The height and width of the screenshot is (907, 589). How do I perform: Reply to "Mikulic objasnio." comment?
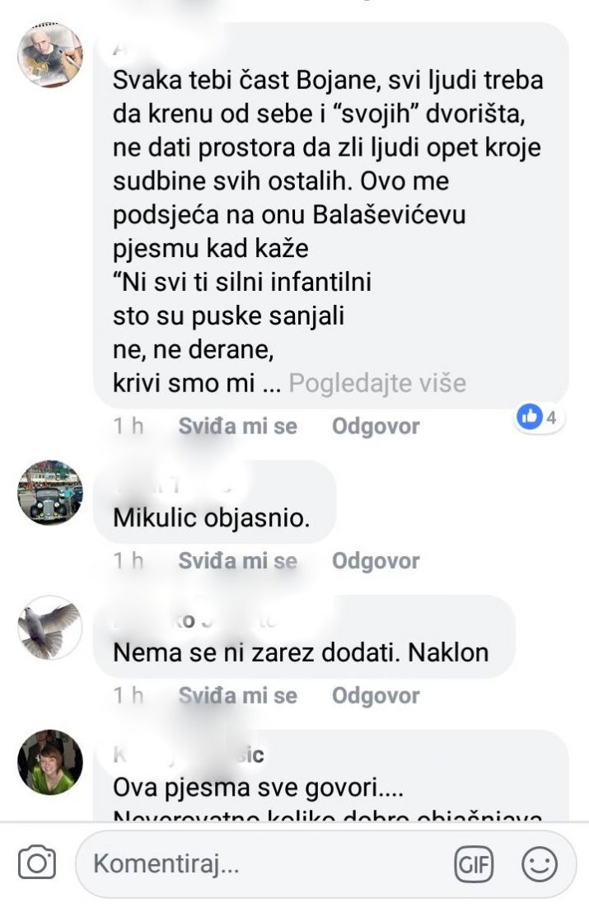[x=375, y=561]
